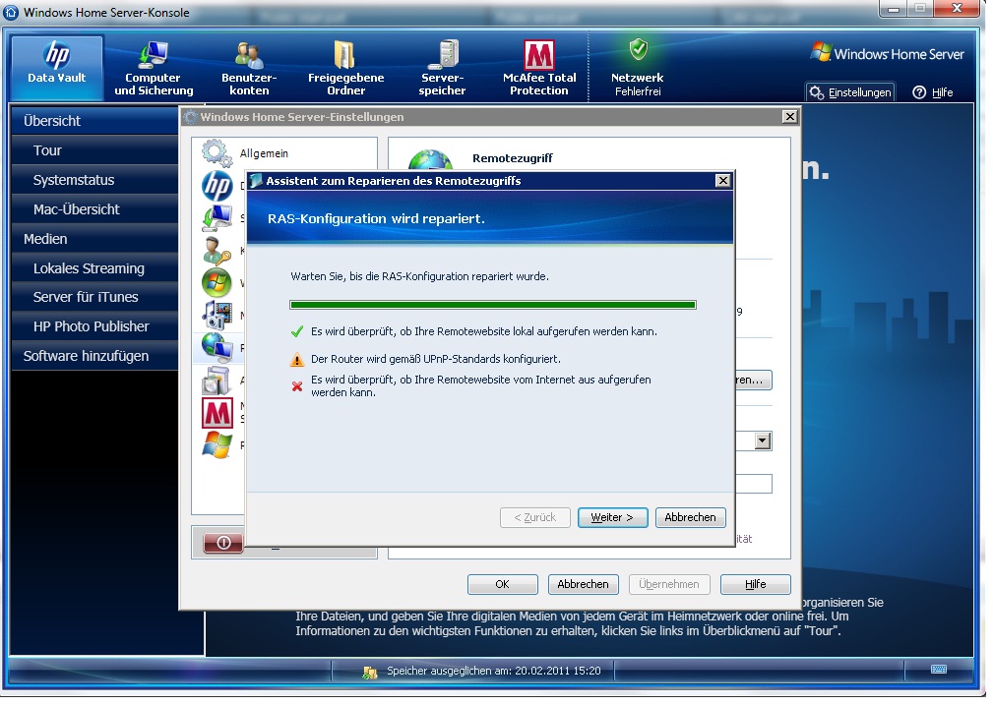Open the dropdown arrow in Remotezugriff settings
The image size is (993, 705).
pyautogui.click(x=763, y=441)
